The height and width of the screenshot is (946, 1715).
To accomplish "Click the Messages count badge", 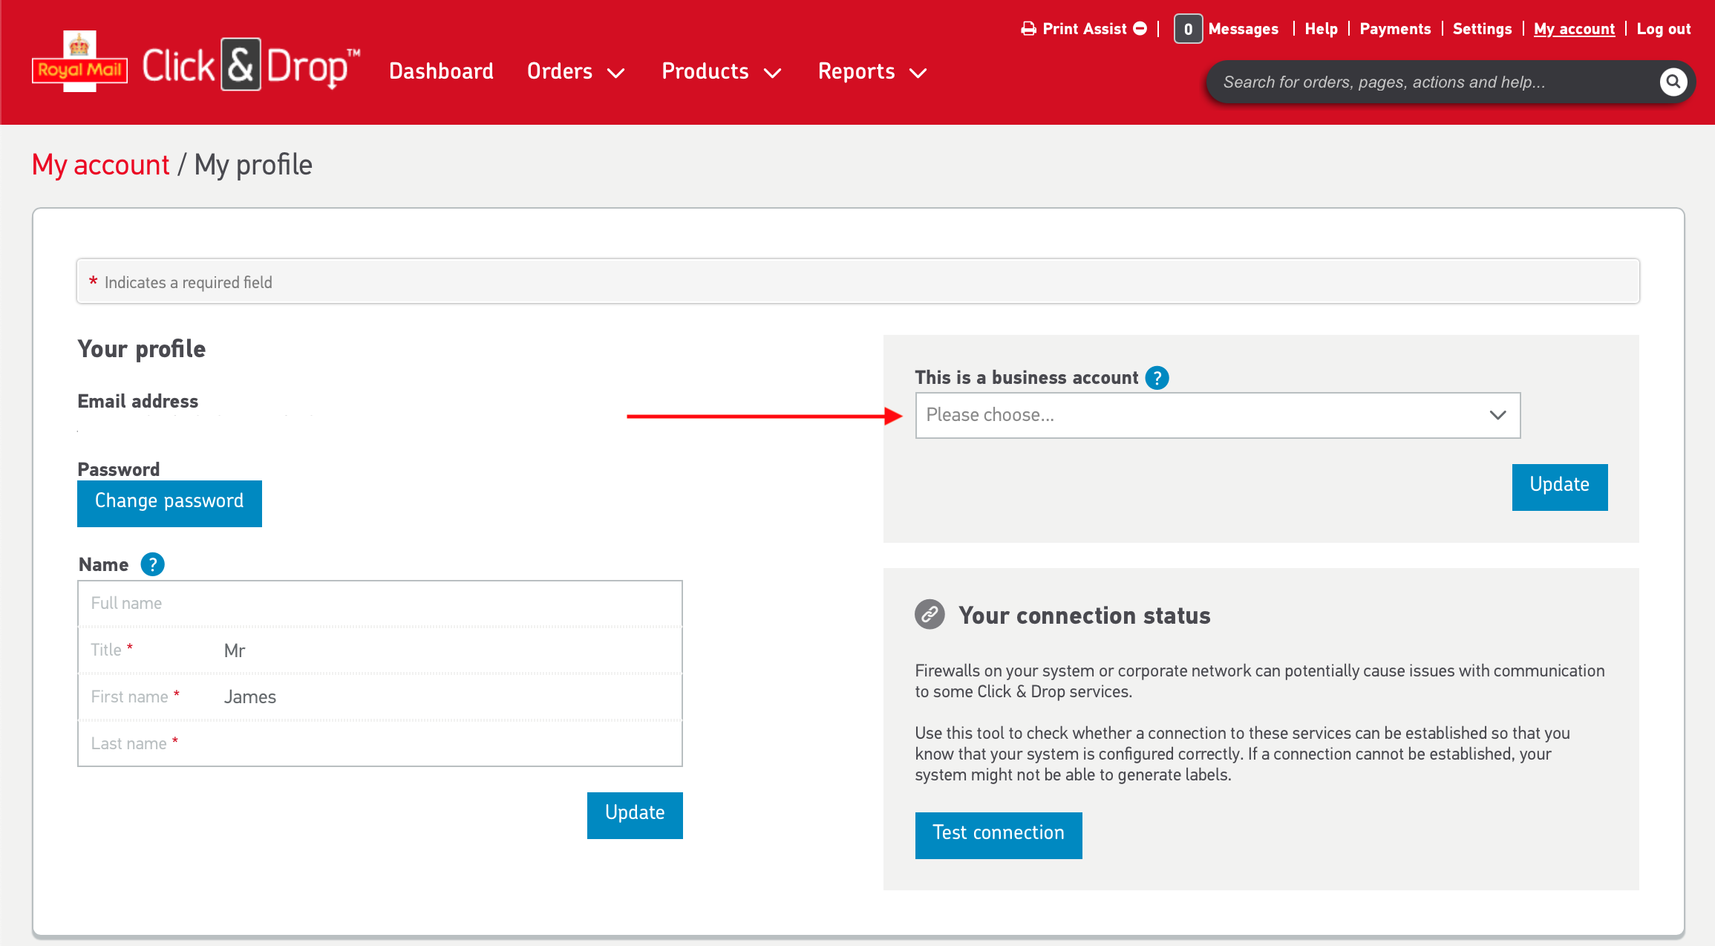I will (x=1188, y=29).
